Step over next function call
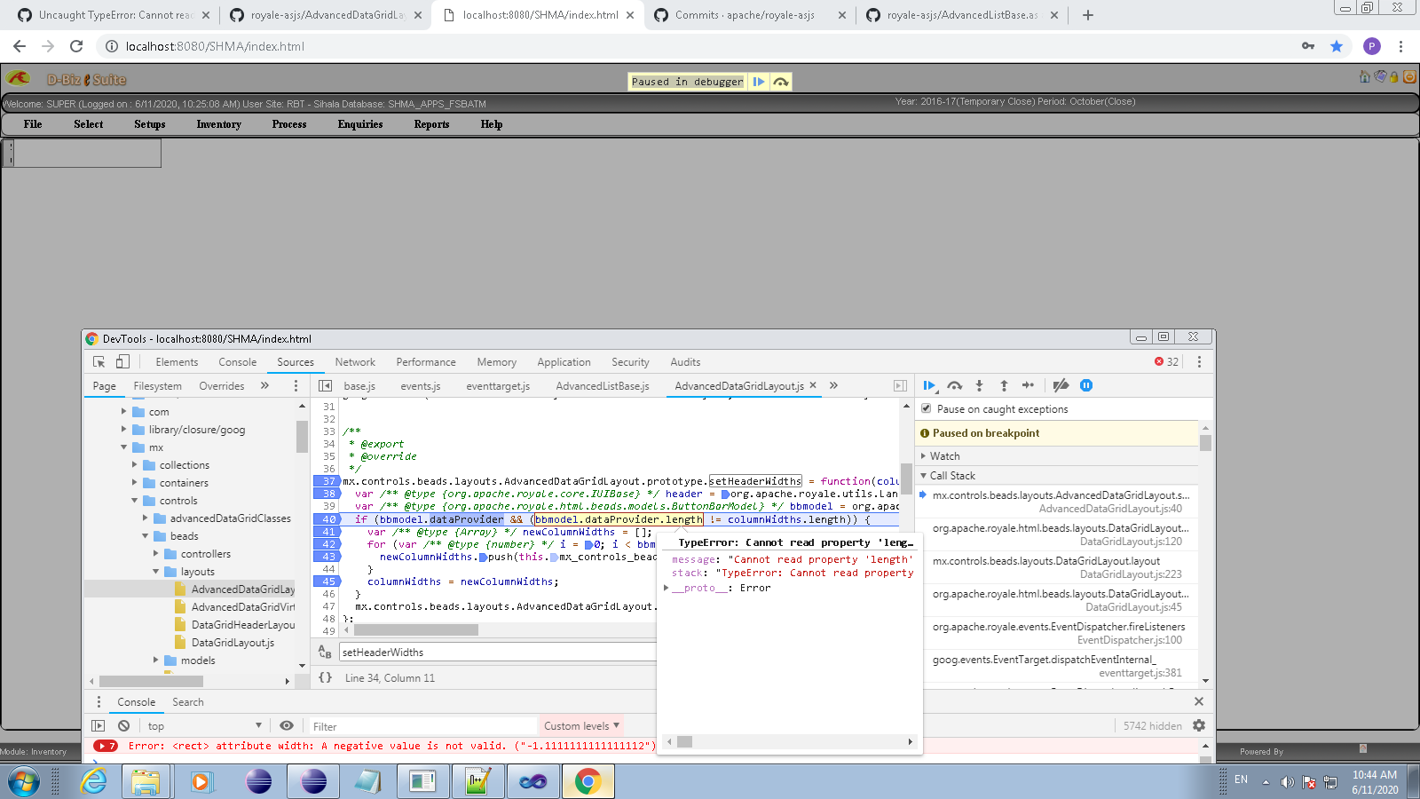This screenshot has width=1420, height=799. pos(955,385)
